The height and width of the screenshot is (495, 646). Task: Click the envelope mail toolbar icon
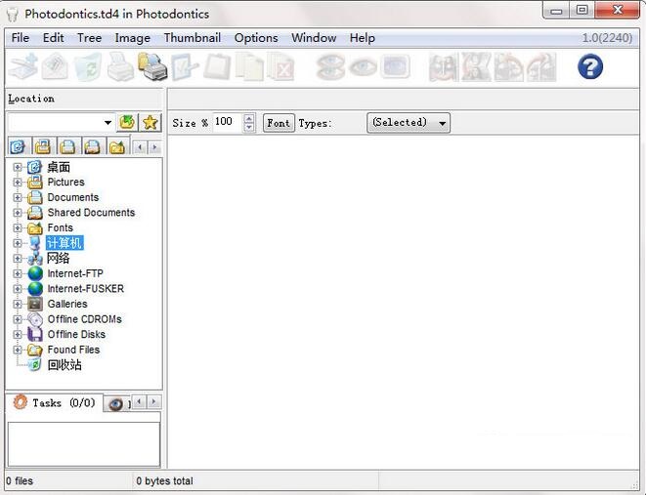(55, 66)
